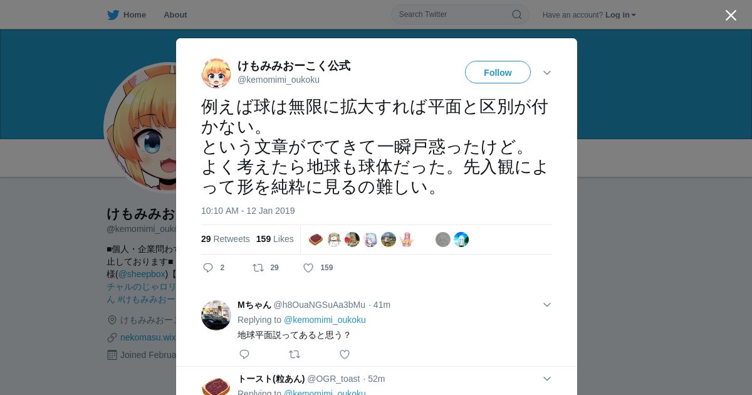Viewport: 752px width, 395px height.
Task: Expand options chevron on Mちゃん's reply
Action: click(x=547, y=305)
